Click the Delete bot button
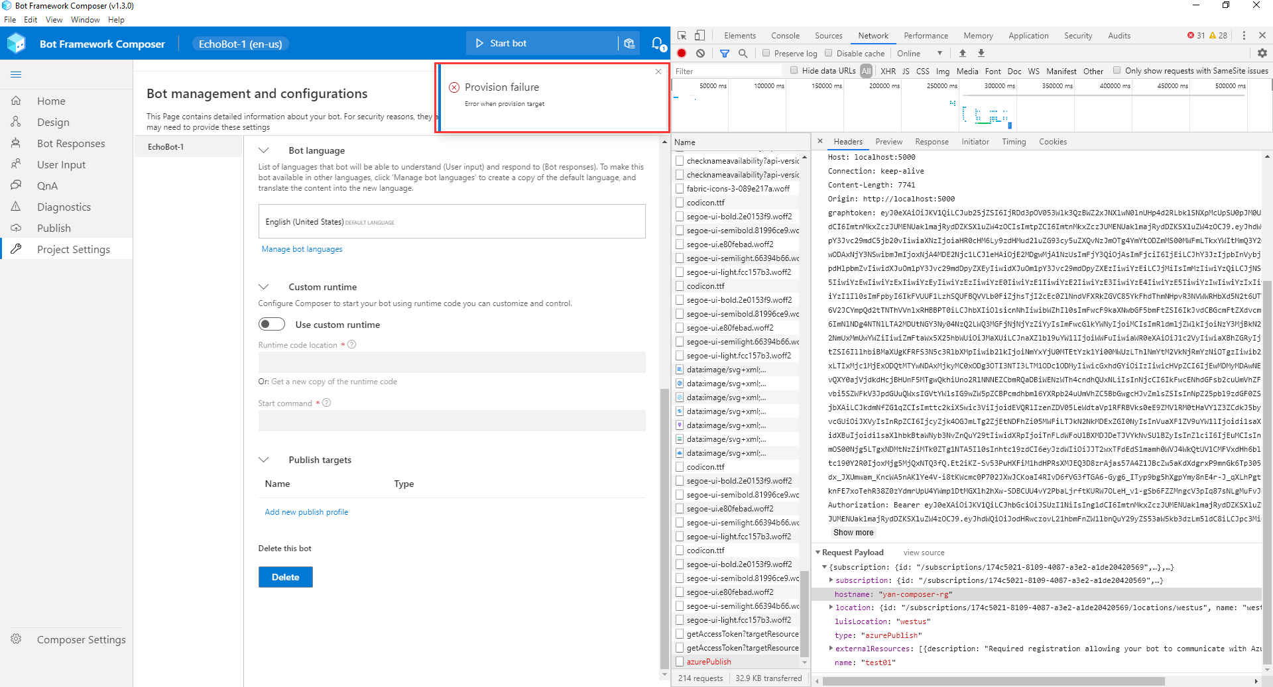 pyautogui.click(x=285, y=576)
